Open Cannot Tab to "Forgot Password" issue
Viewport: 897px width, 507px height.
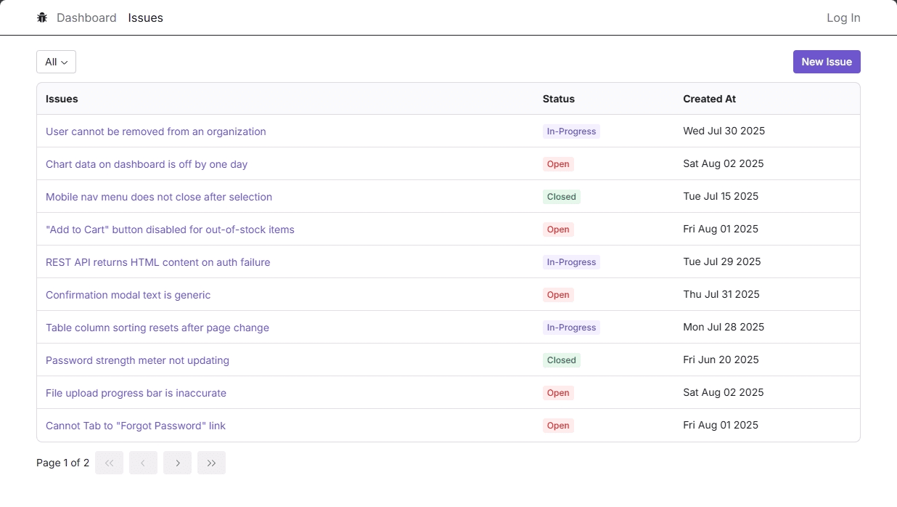(136, 426)
